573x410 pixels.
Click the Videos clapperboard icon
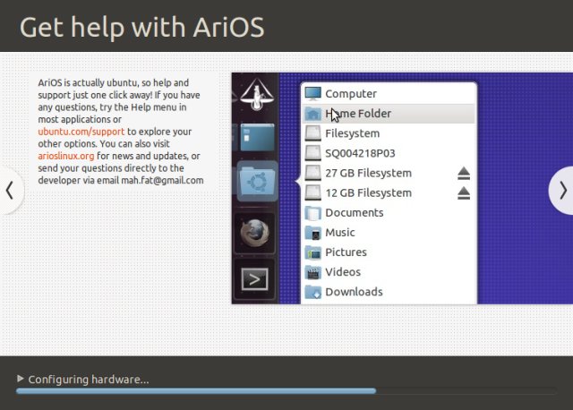coord(312,272)
